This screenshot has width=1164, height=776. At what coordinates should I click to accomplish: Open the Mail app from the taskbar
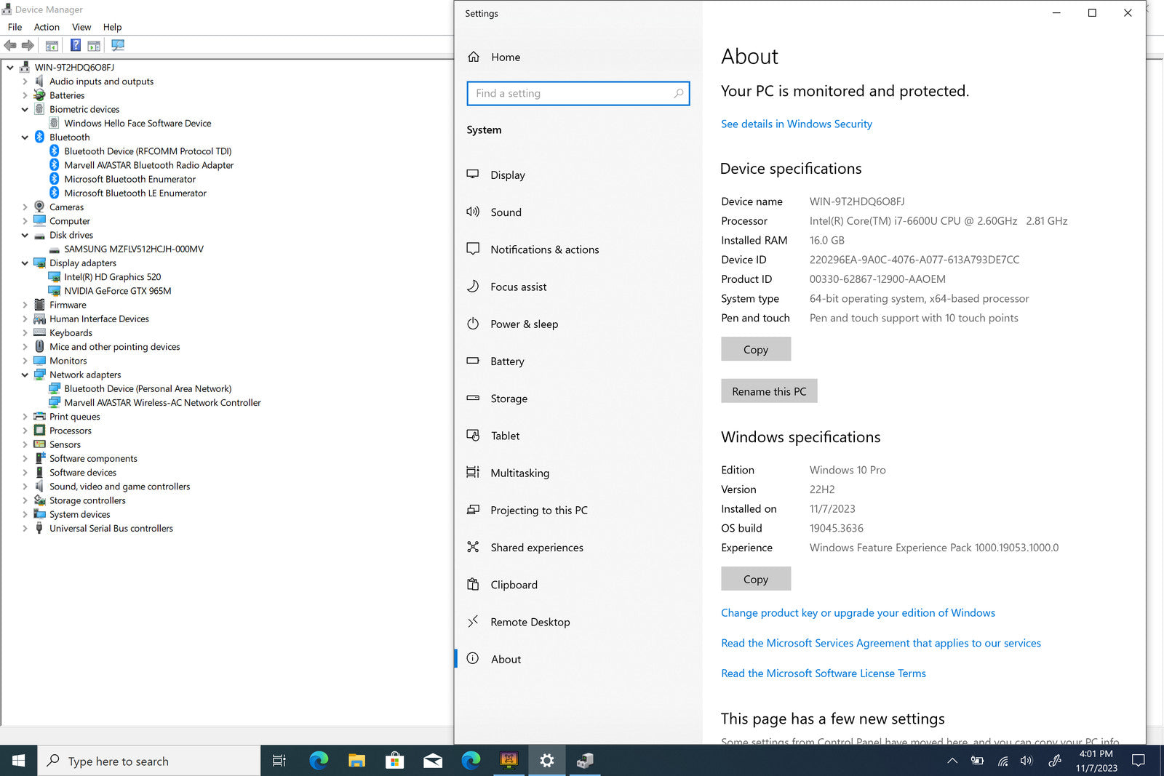point(433,761)
